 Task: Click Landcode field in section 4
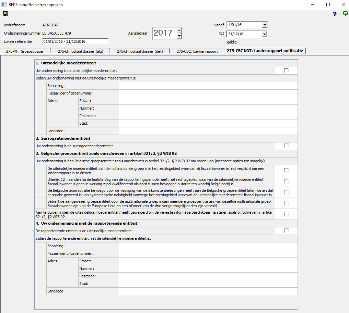click(x=208, y=291)
